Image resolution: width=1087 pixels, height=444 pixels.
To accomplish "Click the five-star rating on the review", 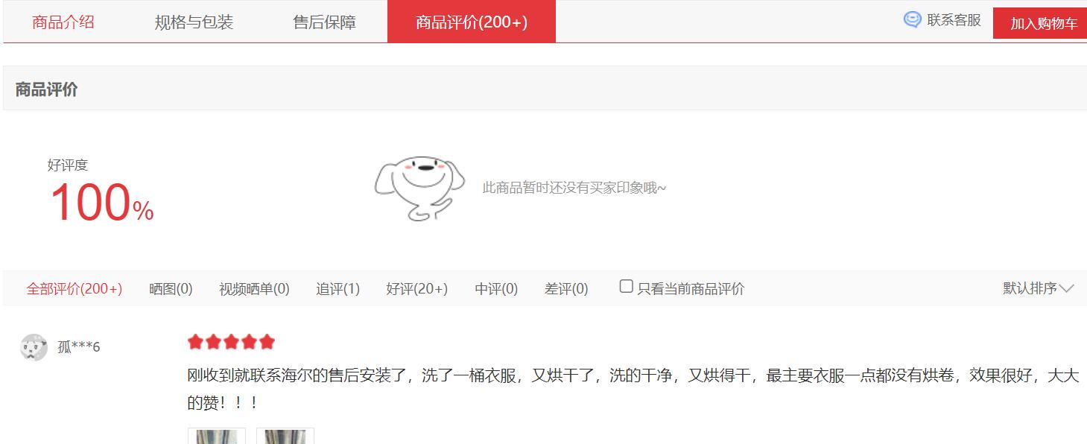I will pyautogui.click(x=231, y=343).
